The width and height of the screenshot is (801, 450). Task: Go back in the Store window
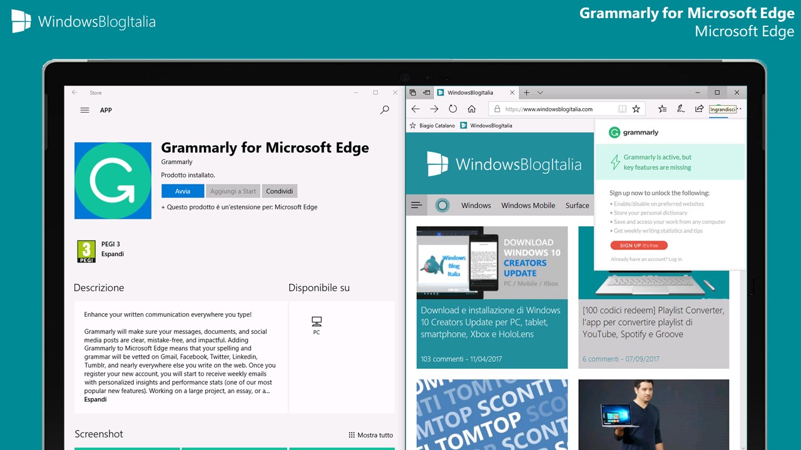[74, 92]
